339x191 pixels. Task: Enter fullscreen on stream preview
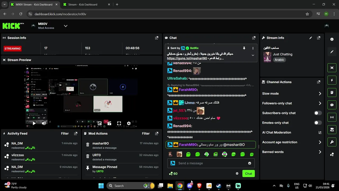click(x=119, y=123)
